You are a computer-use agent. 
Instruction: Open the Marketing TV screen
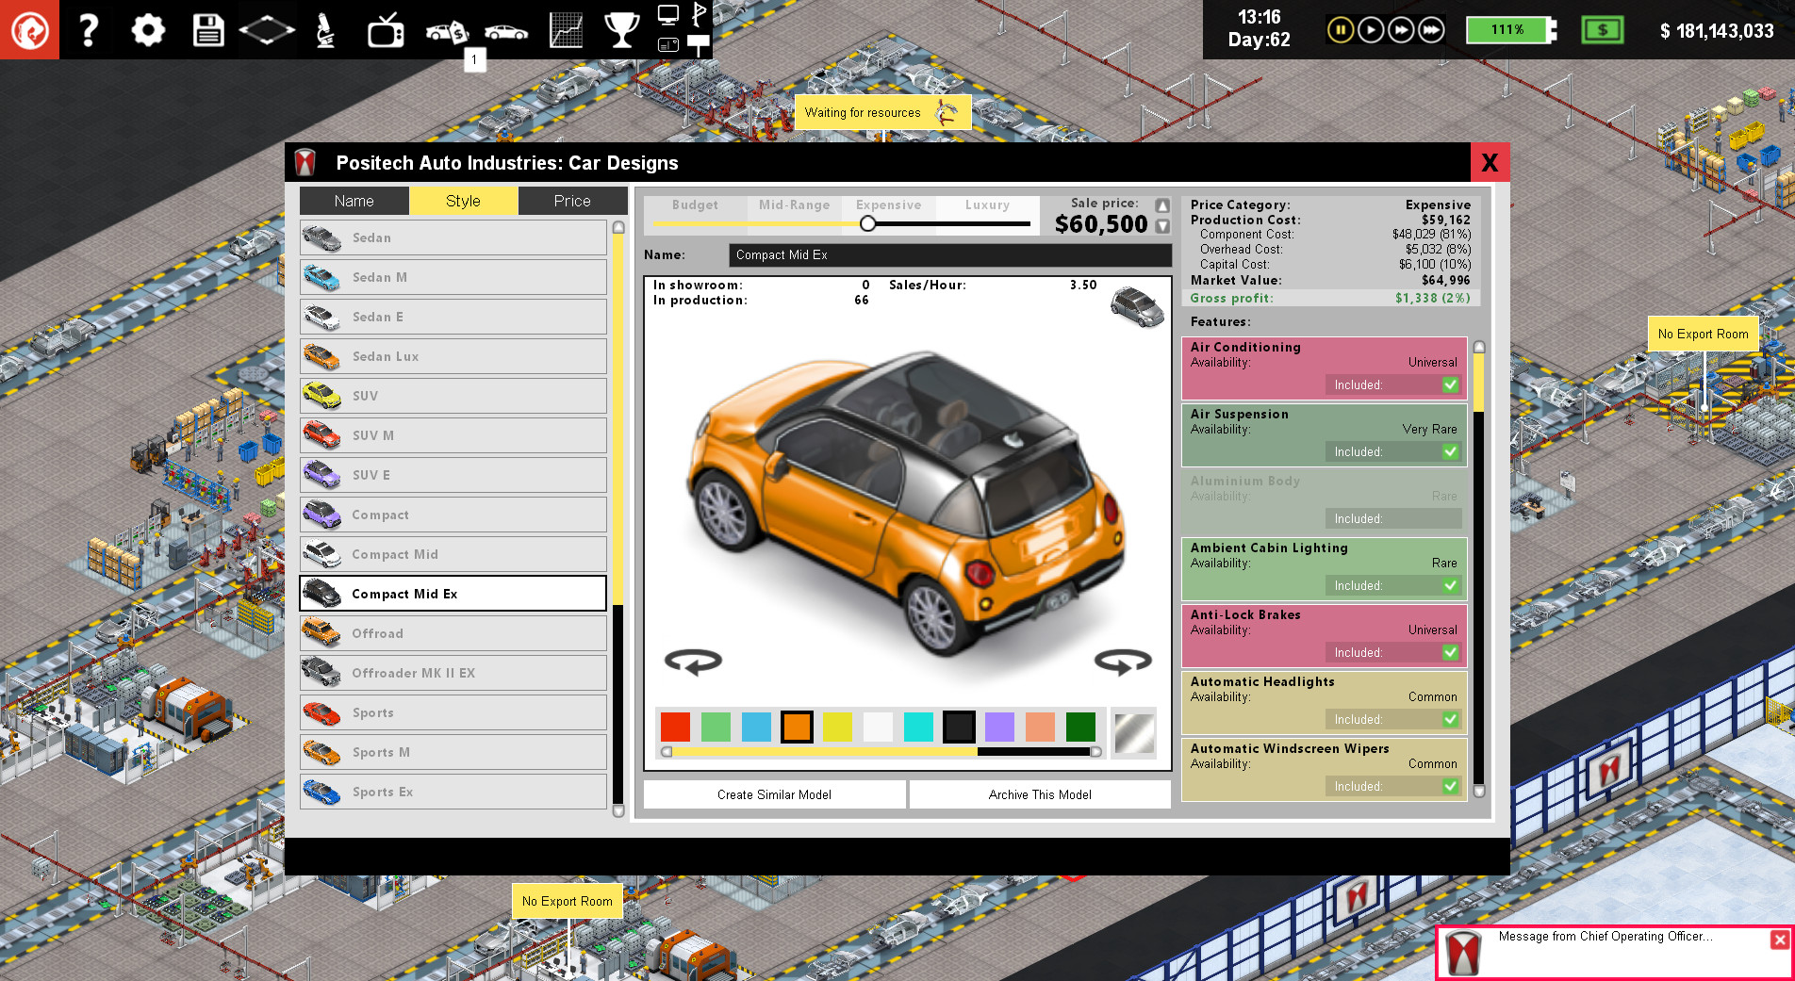pyautogui.click(x=385, y=29)
